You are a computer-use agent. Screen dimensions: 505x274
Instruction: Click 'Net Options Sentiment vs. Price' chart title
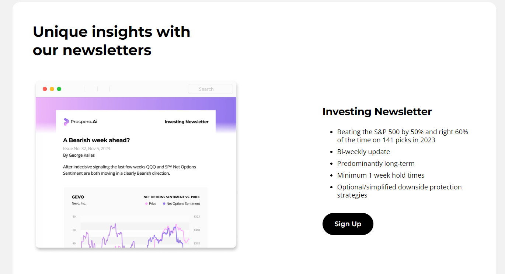172,197
